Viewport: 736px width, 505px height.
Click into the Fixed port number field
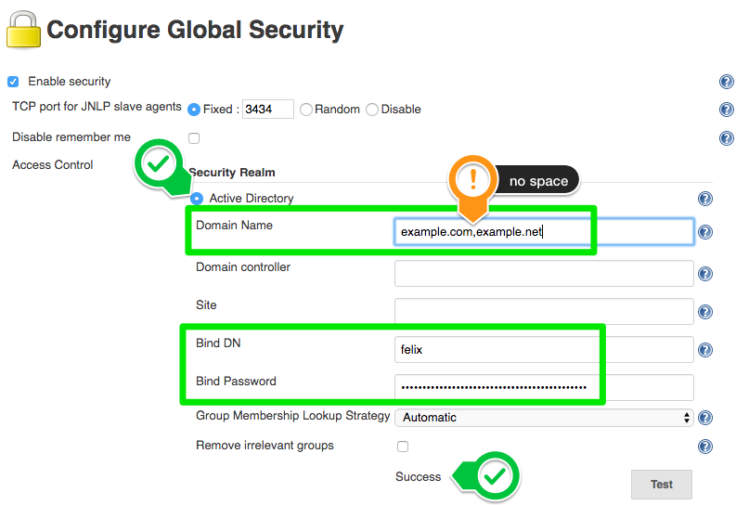click(x=267, y=109)
